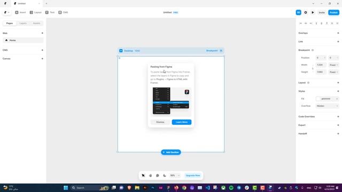Open the Overflow Hidden dropdown

[x=328, y=106]
